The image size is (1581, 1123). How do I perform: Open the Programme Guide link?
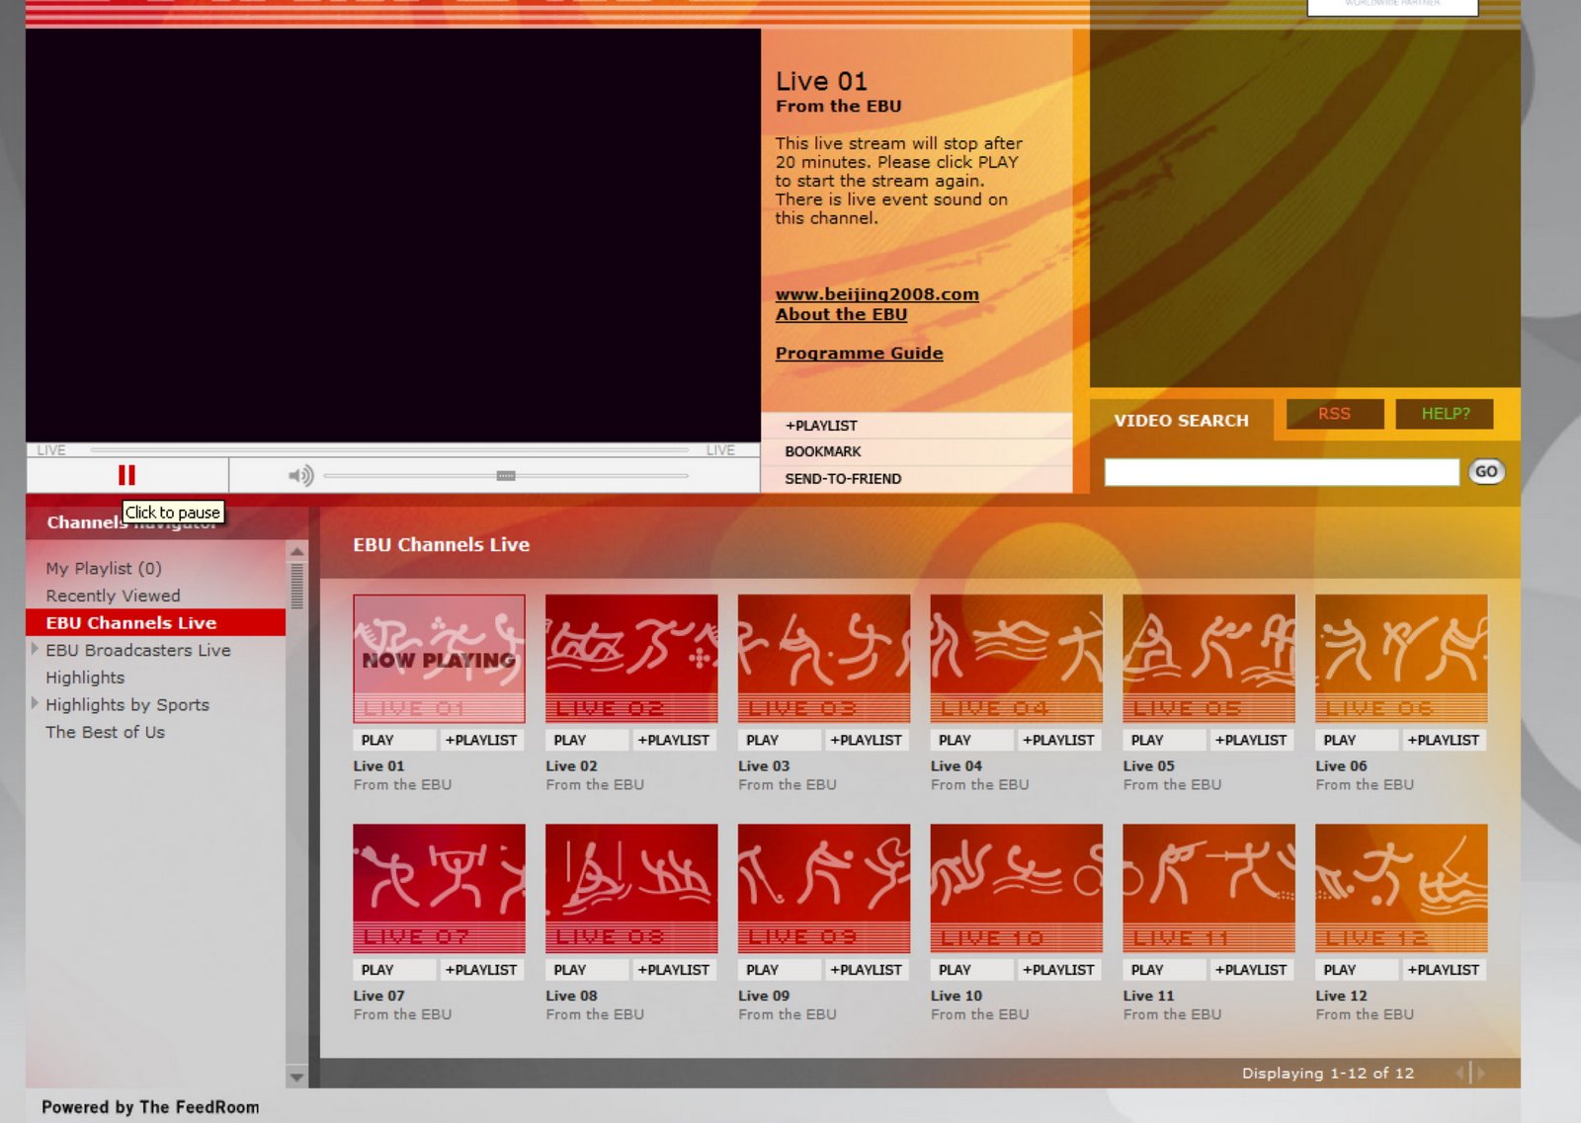coord(859,353)
